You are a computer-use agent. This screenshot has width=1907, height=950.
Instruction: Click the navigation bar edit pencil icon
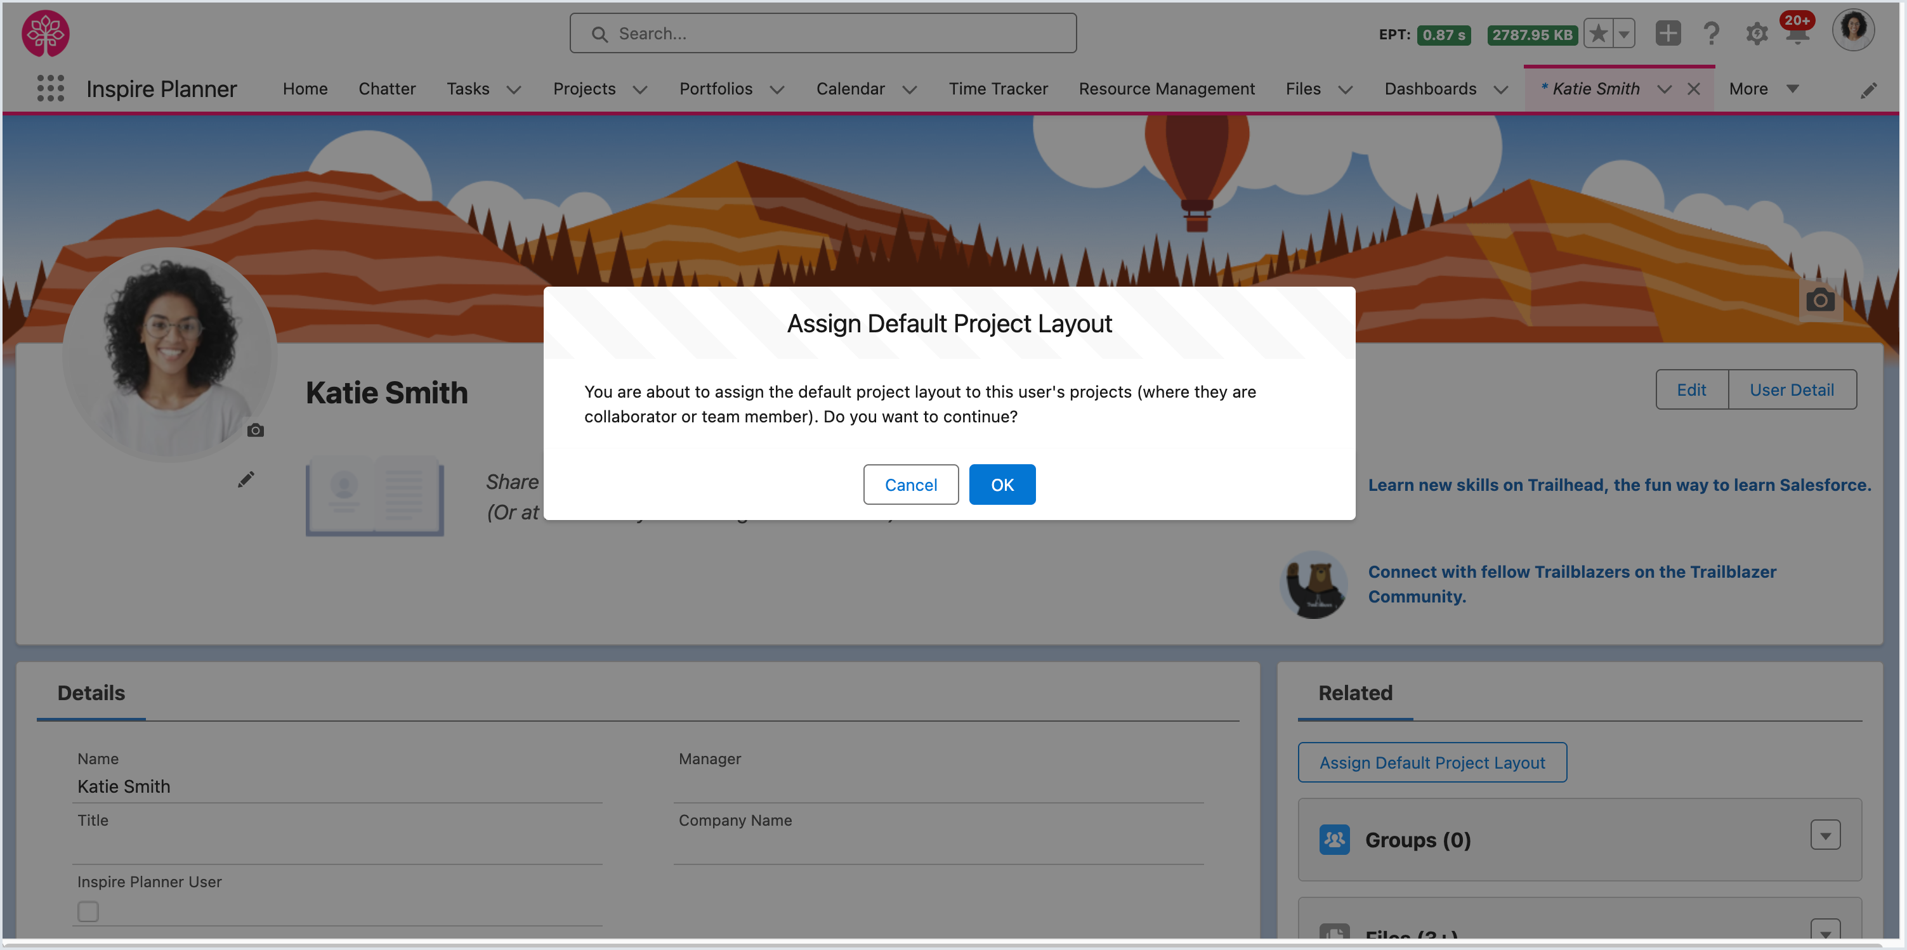pos(1868,89)
